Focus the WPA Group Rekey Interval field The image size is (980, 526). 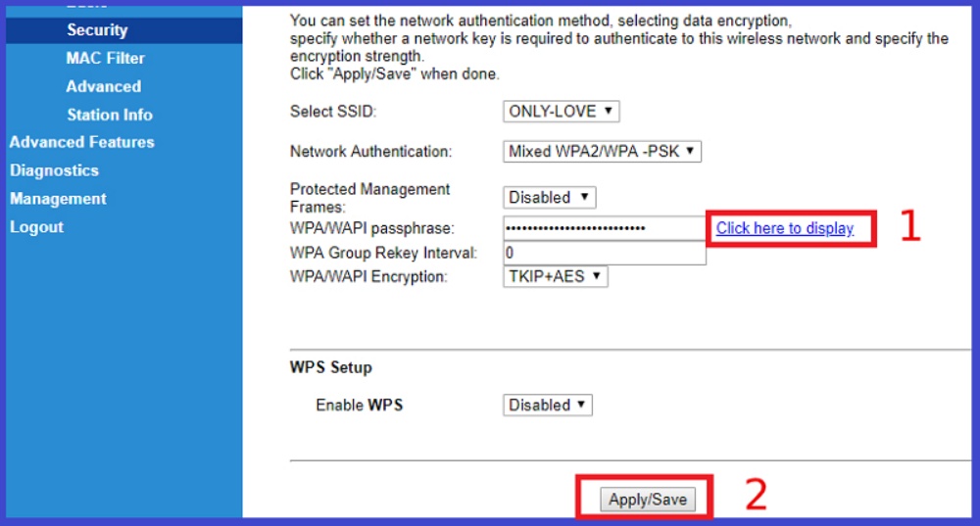click(x=604, y=253)
